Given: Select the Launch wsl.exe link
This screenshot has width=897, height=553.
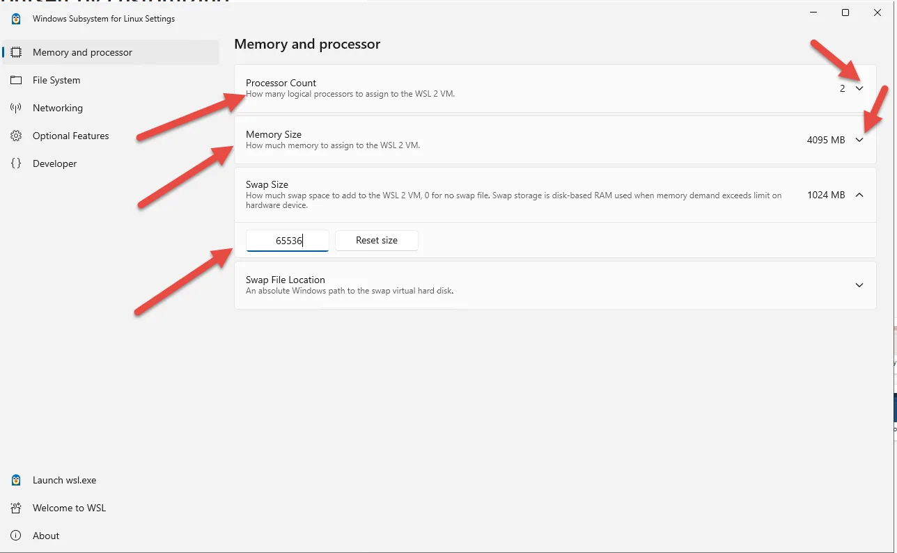Looking at the screenshot, I should click(x=65, y=480).
